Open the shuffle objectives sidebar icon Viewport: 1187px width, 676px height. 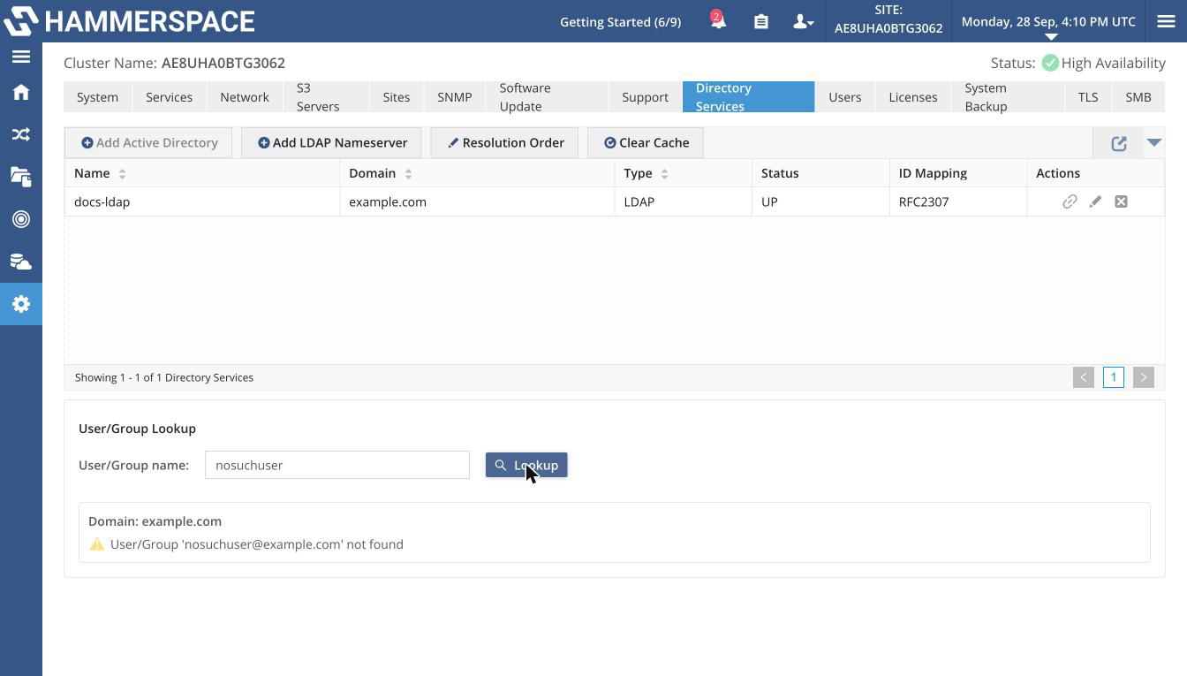(x=21, y=134)
